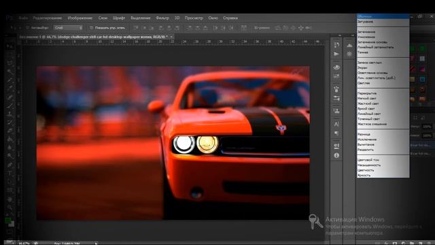Choose Перекрытие blend mode
The image size is (435, 245).
383,93
